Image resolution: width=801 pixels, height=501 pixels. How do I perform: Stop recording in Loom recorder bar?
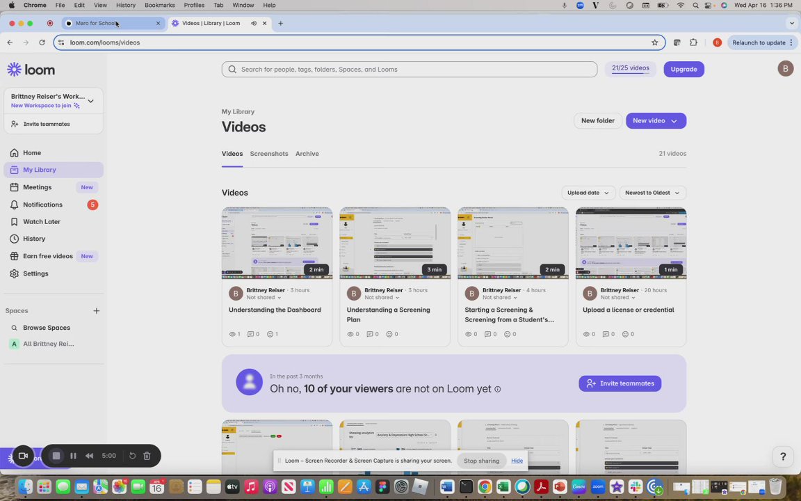pyautogui.click(x=56, y=456)
